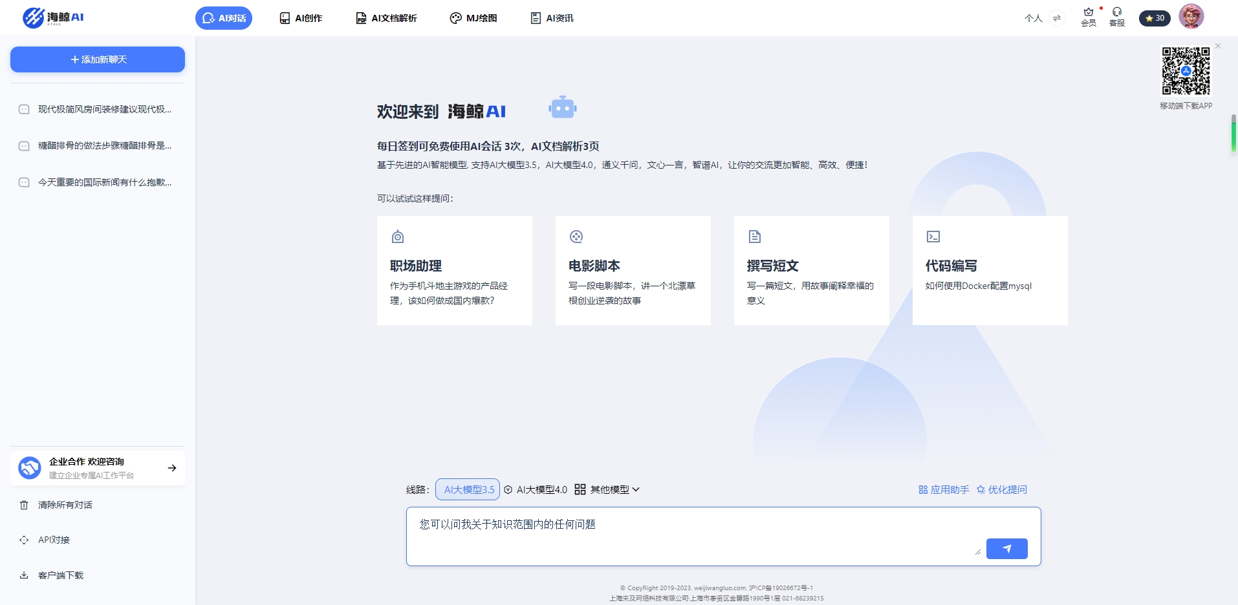Open the AI对话 tab
The image size is (1238, 605).
pos(224,18)
